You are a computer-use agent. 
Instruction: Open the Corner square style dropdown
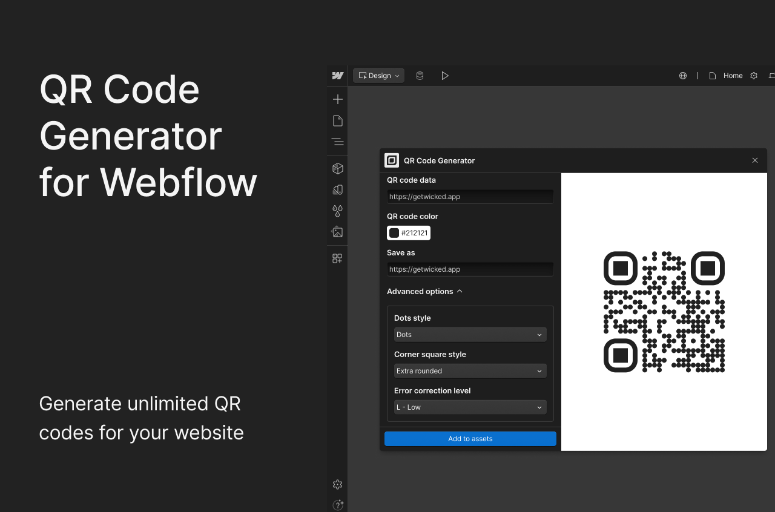(470, 370)
